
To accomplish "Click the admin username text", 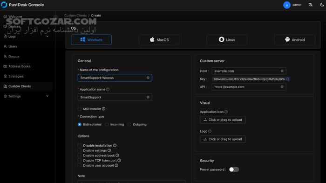I will 297,5.
